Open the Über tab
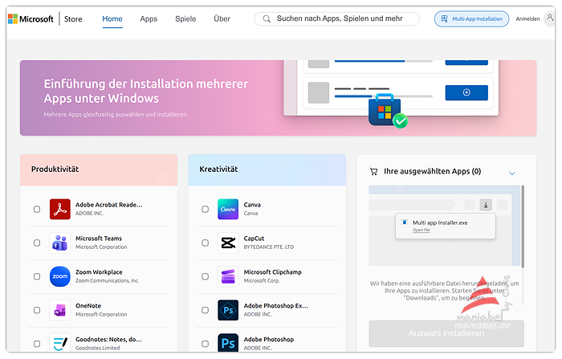Image resolution: width=562 pixels, height=359 pixels. coord(222,19)
